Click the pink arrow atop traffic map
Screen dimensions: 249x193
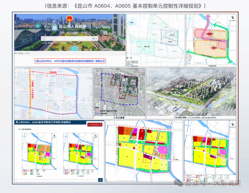tap(208, 17)
